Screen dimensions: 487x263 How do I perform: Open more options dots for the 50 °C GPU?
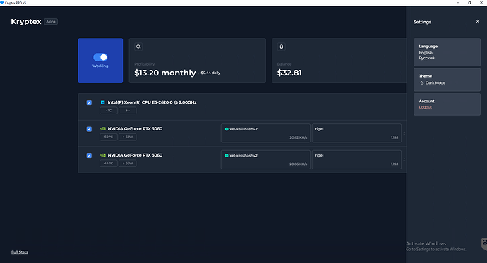click(x=404, y=133)
